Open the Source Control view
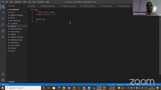 [x=3, y=19]
